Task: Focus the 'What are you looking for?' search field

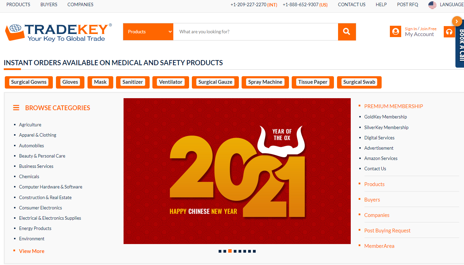Action: pos(256,32)
